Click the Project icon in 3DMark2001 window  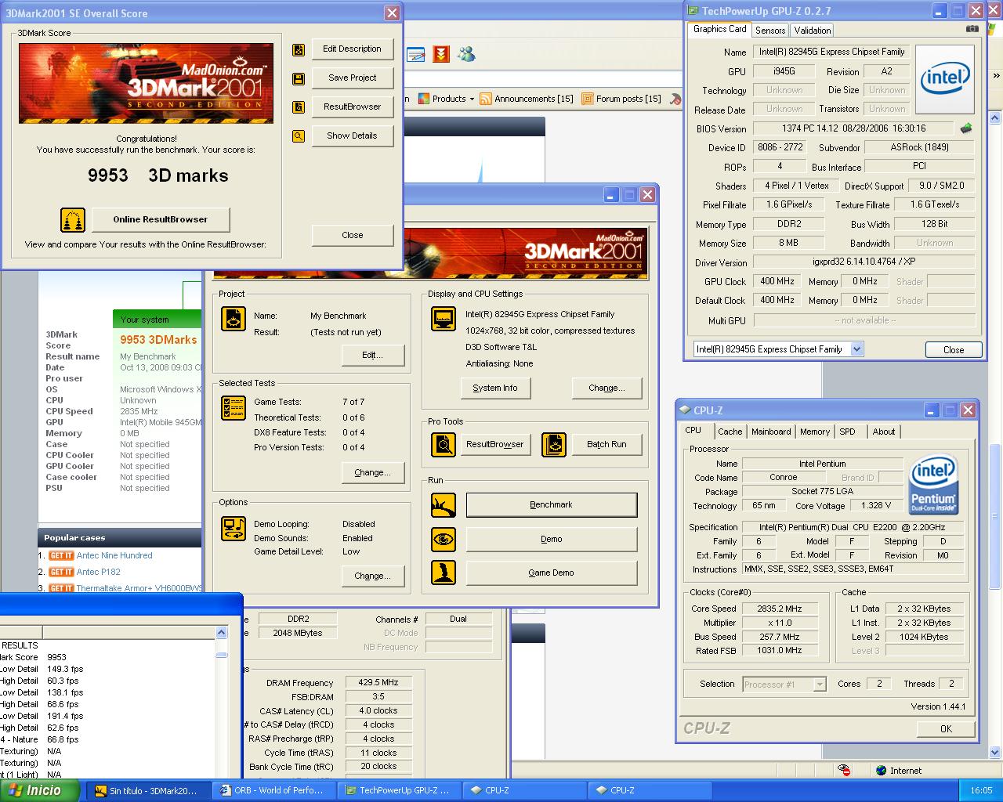pos(234,319)
